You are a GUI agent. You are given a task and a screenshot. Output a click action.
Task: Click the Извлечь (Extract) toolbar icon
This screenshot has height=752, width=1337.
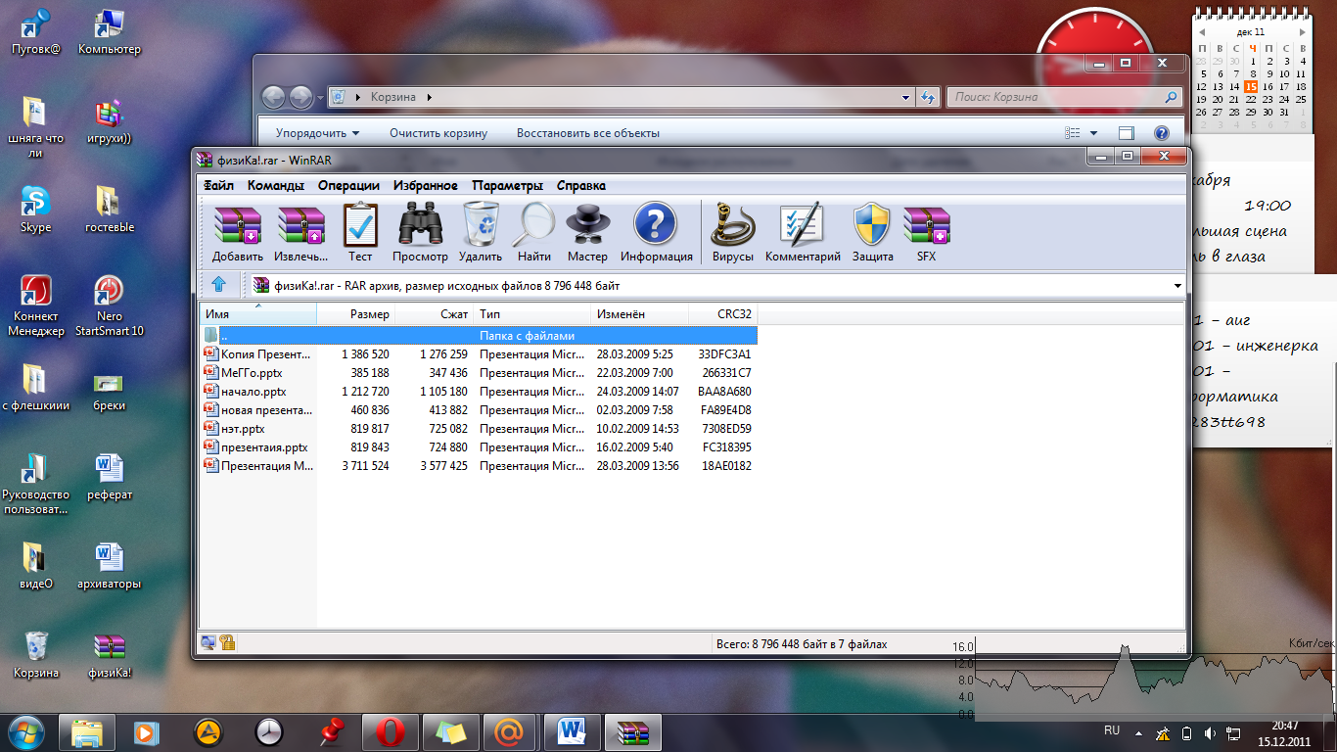(300, 232)
